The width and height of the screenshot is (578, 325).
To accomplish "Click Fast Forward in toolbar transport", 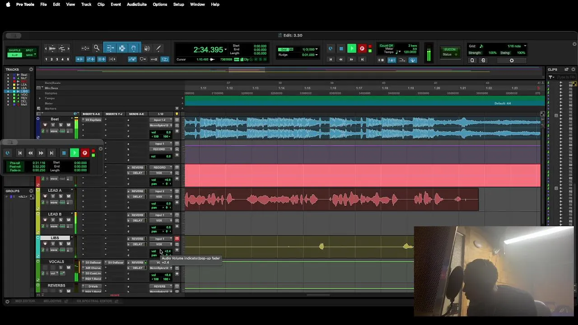I will 351,60.
